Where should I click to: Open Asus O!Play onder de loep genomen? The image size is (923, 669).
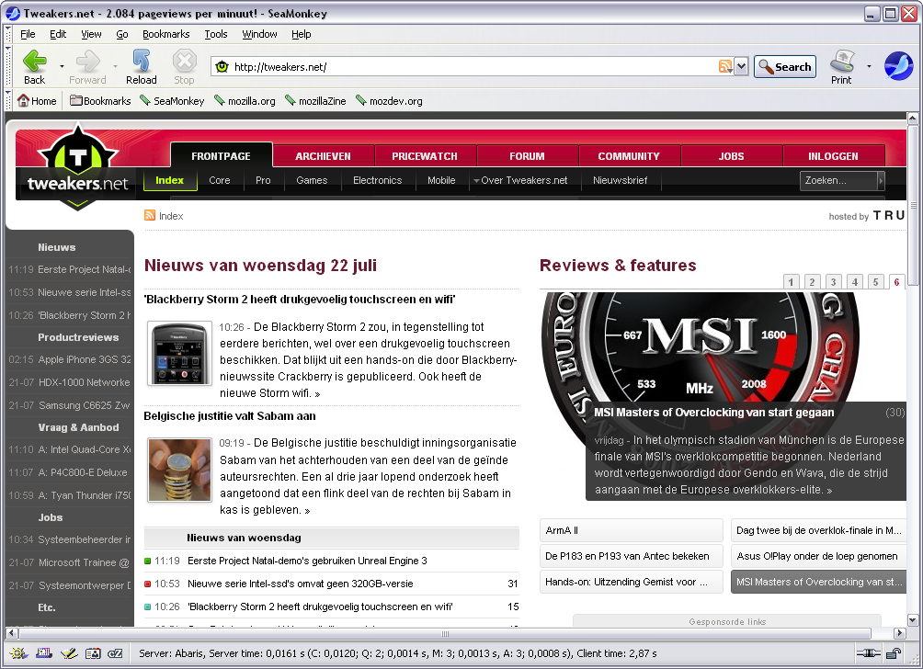(818, 556)
